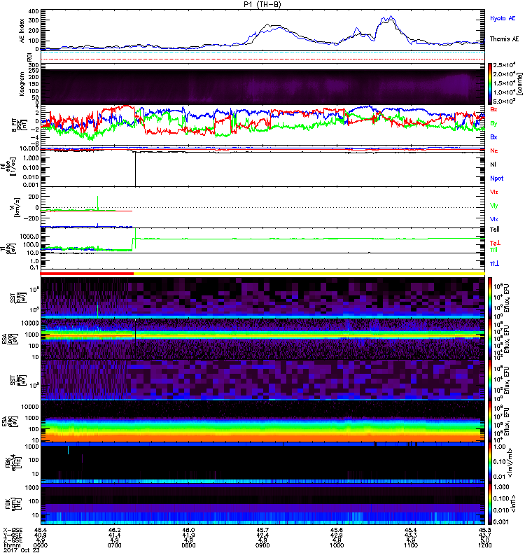Image resolution: width=525 pixels, height=560 pixels.
Task: Click the 1100 time tick label
Action: pos(411,545)
